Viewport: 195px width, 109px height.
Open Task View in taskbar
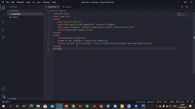pyautogui.click(x=24, y=106)
